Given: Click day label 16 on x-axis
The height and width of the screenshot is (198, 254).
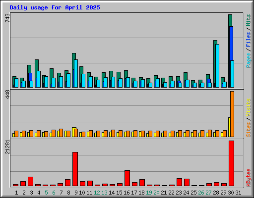Looking at the screenshot, I should coord(127,193).
